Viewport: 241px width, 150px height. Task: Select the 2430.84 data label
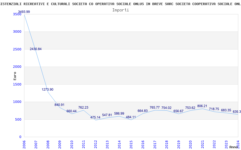[36, 49]
